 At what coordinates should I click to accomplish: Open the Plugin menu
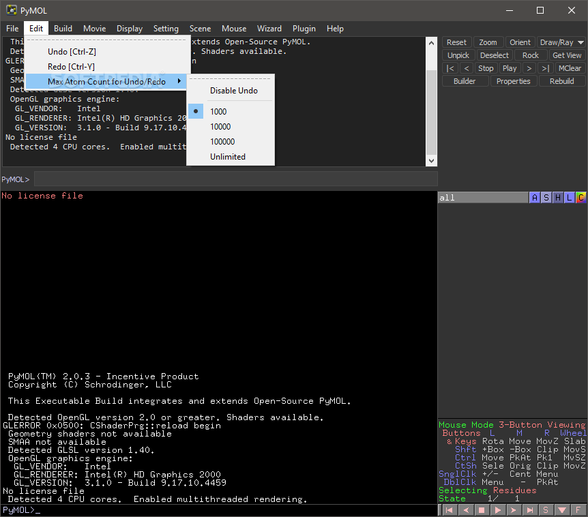(x=304, y=29)
